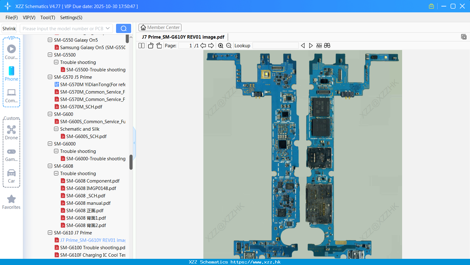Viewport: 470px width, 265px height.
Task: Close the document tab icon at right
Action: click(x=464, y=37)
